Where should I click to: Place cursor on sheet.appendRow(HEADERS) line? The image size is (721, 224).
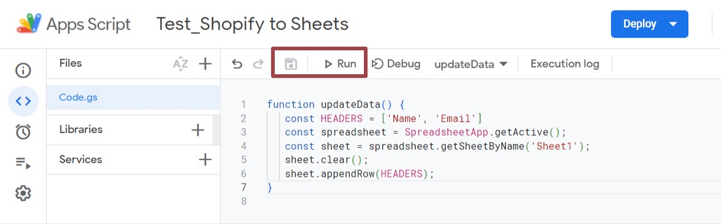[360, 174]
